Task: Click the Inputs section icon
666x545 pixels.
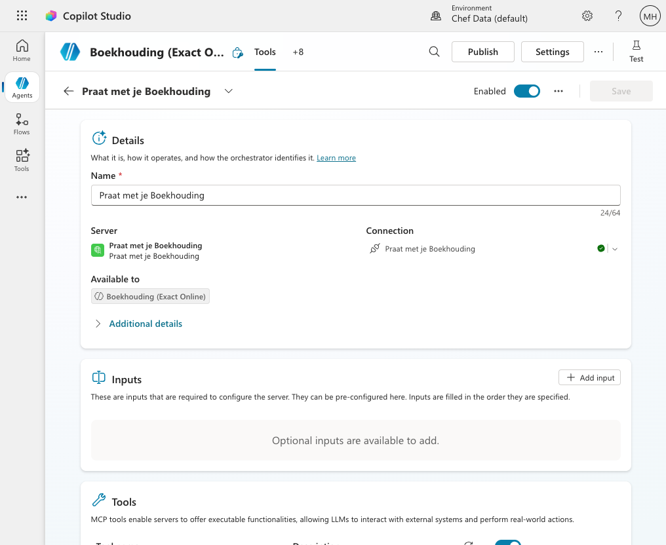Action: click(x=98, y=377)
